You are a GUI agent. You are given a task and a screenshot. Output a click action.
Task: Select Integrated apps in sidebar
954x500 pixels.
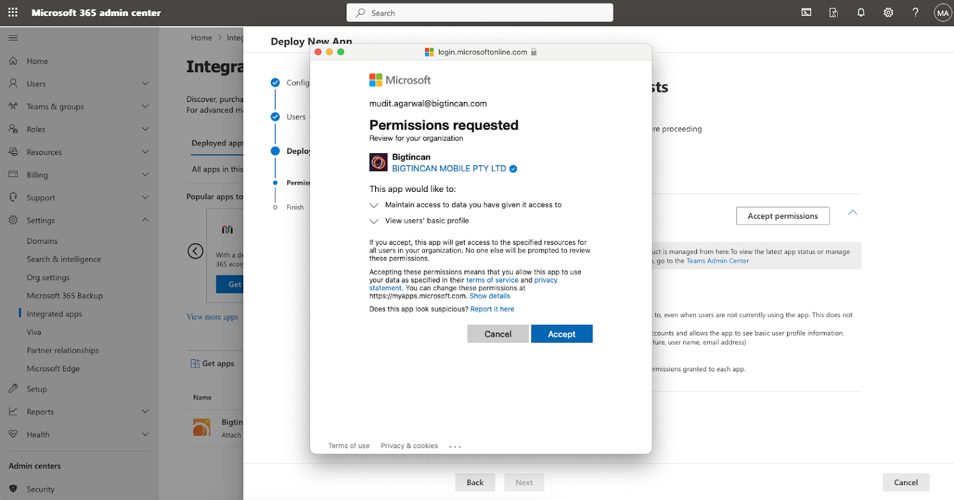[x=54, y=314]
